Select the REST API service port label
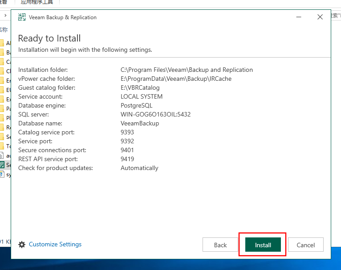341x270 pixels. (48, 159)
